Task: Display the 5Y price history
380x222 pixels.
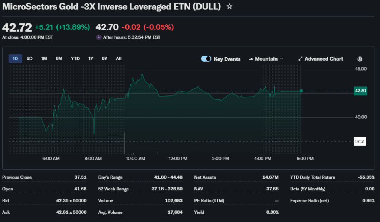Action: [x=105, y=59]
